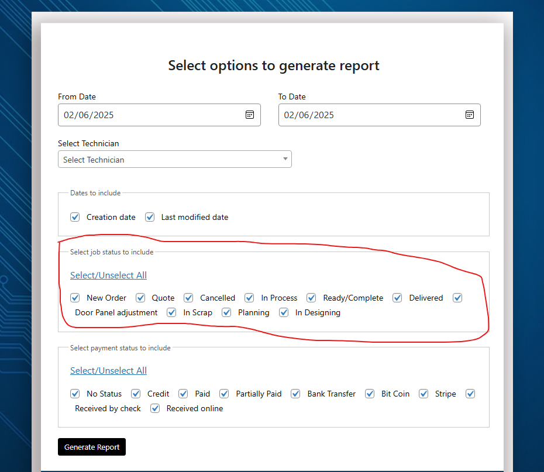Toggle the Ready/Complete checkbox
This screenshot has height=472, width=544.
311,298
